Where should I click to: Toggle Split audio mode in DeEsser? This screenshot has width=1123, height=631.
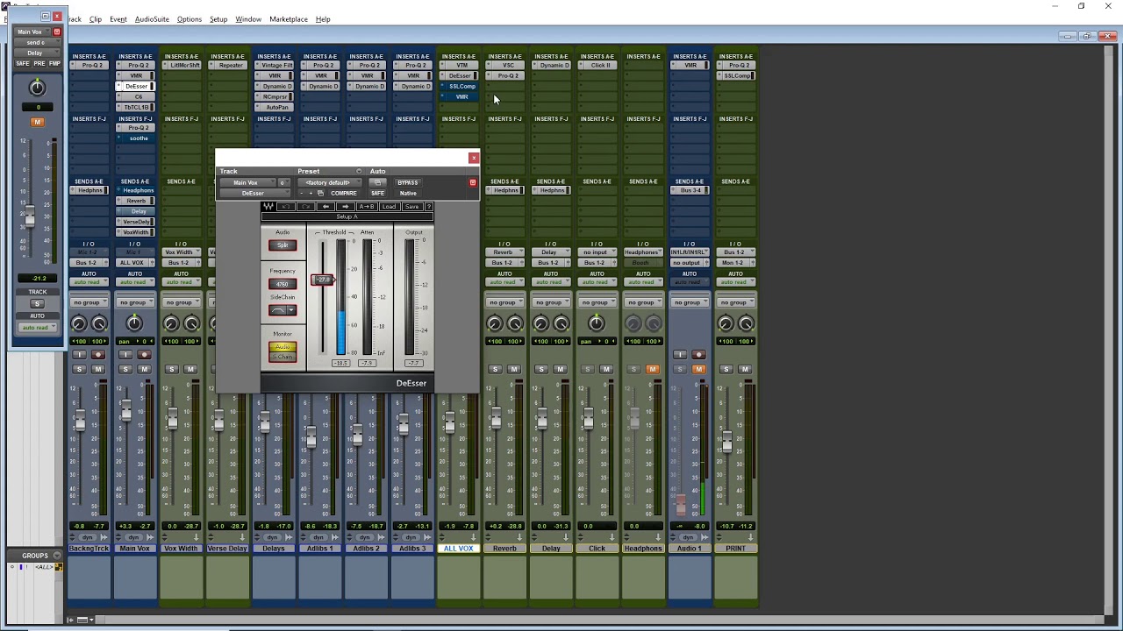coord(283,245)
